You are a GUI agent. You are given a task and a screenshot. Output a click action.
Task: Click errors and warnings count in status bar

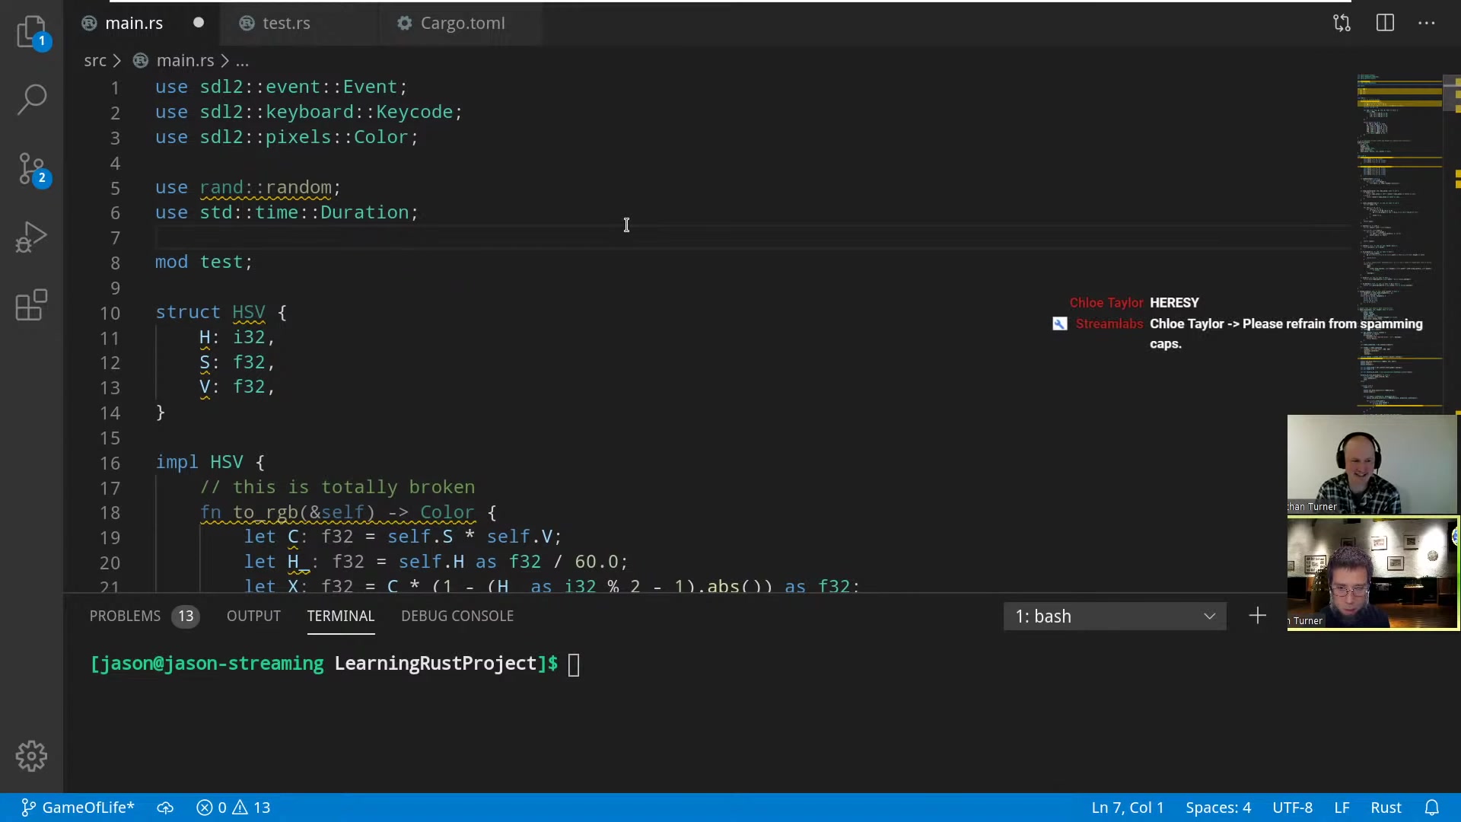click(x=234, y=808)
